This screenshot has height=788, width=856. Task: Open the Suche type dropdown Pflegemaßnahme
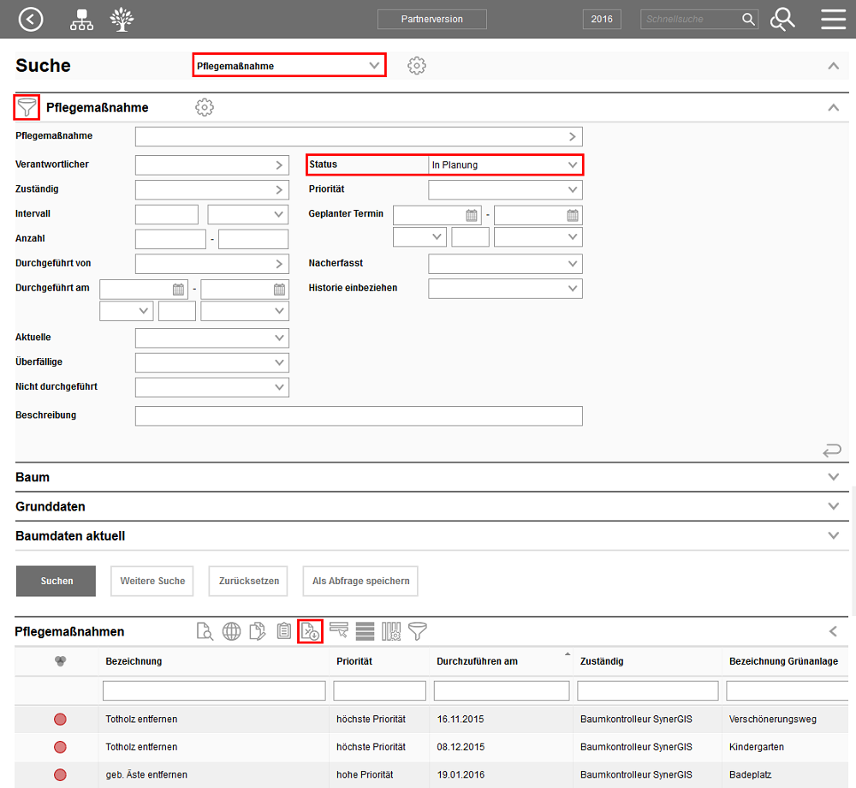[289, 65]
